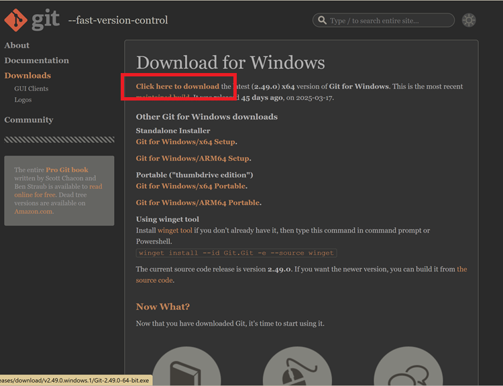Image resolution: width=503 pixels, height=386 pixels.
Task: Select the Downloads sidebar item
Action: click(x=27, y=75)
